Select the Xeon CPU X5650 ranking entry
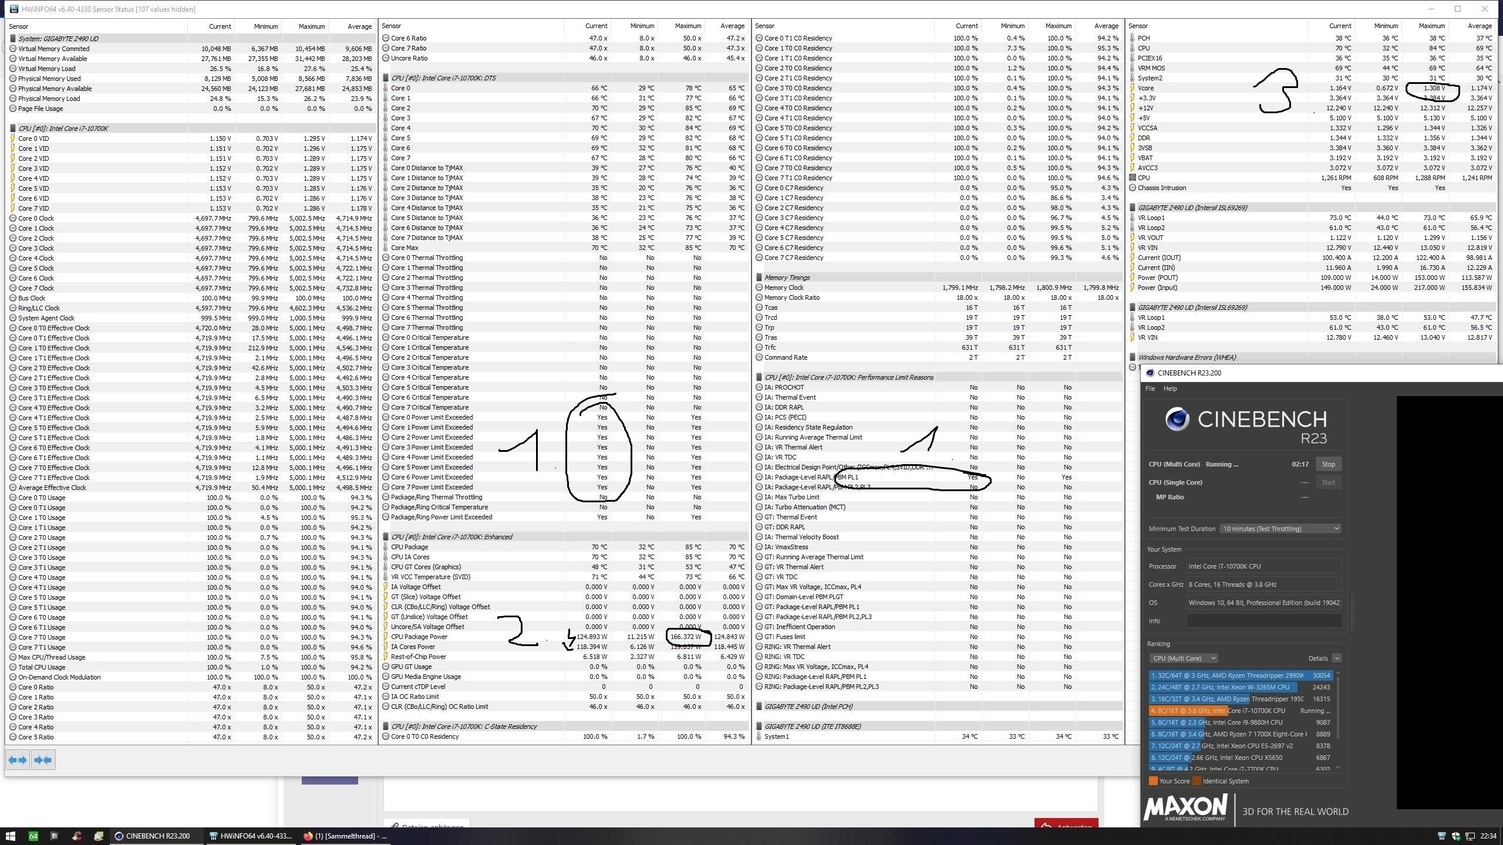 (1241, 758)
